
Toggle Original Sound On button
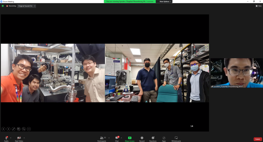tap(25, 6)
